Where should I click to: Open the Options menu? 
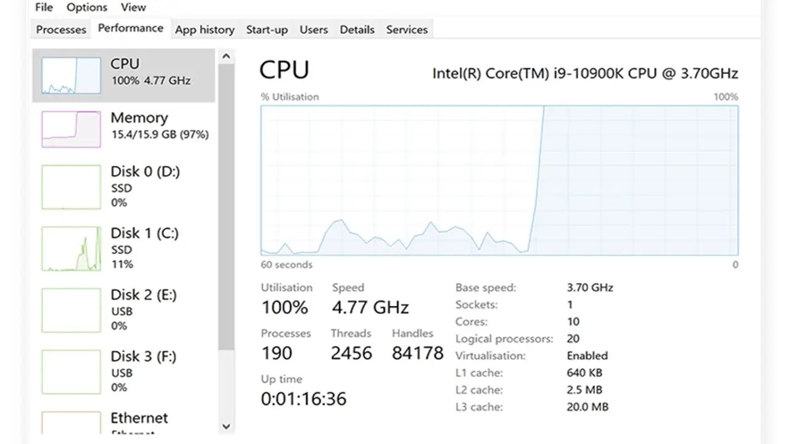(x=86, y=7)
